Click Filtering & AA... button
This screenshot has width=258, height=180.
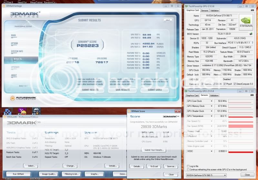point(71,174)
